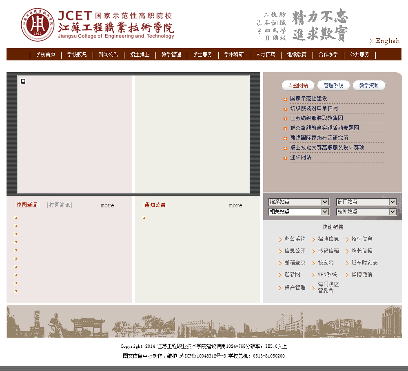
Task: Click chevron icon next to 招聘信息
Action: pyautogui.click(x=313, y=240)
